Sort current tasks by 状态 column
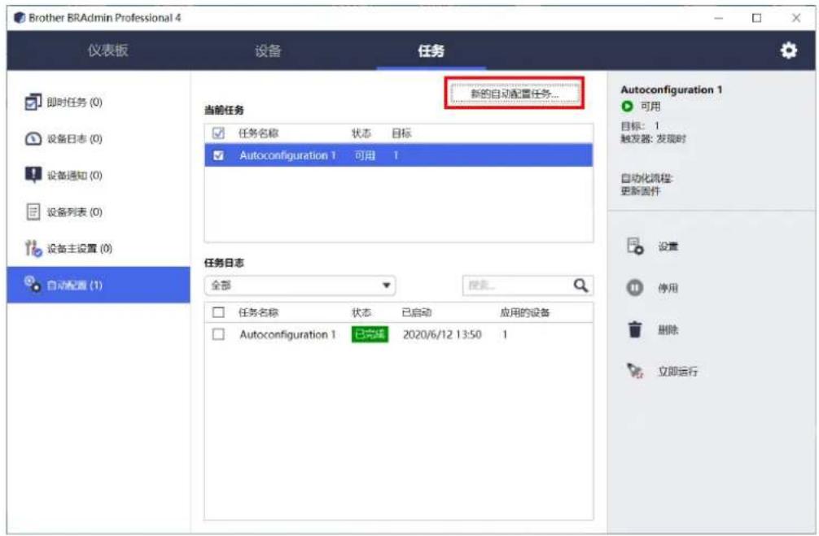Screen dimensions: 819x536 click(361, 133)
